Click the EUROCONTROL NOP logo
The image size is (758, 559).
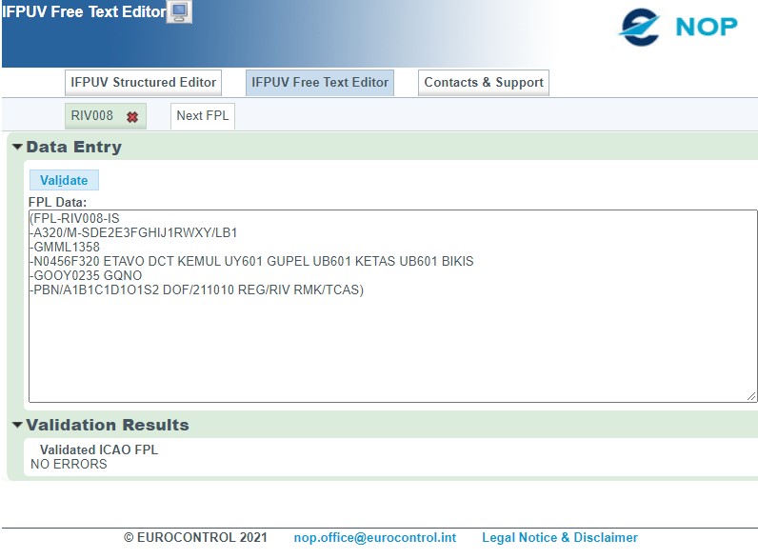pyautogui.click(x=678, y=27)
